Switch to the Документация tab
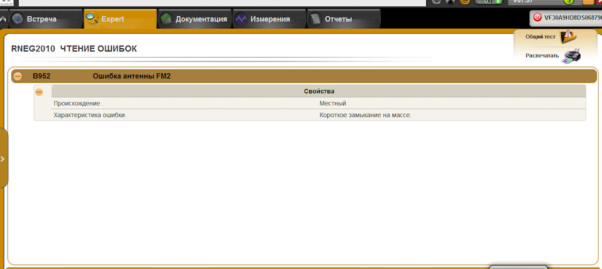 coord(194,19)
